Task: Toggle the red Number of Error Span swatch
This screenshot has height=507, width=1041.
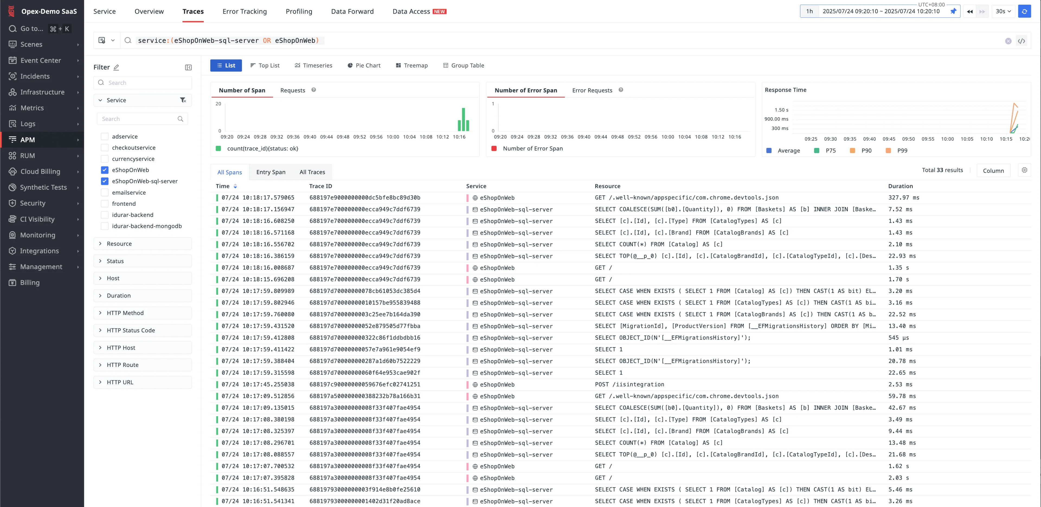Action: click(494, 149)
